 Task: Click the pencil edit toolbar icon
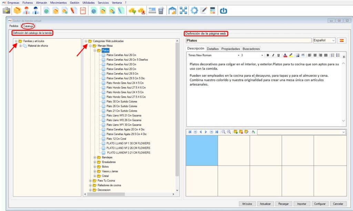coord(203,11)
